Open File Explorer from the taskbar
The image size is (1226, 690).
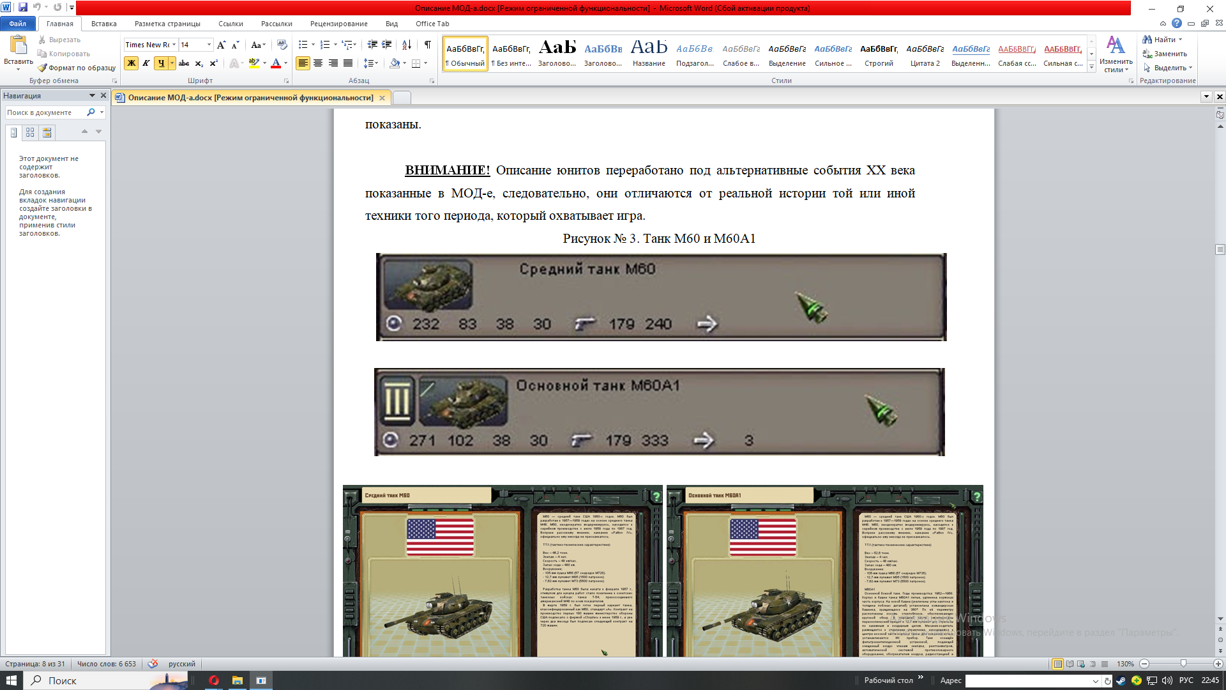[x=237, y=680]
